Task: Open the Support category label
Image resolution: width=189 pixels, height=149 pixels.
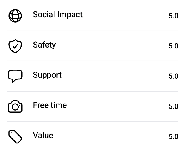Action: 47,75
